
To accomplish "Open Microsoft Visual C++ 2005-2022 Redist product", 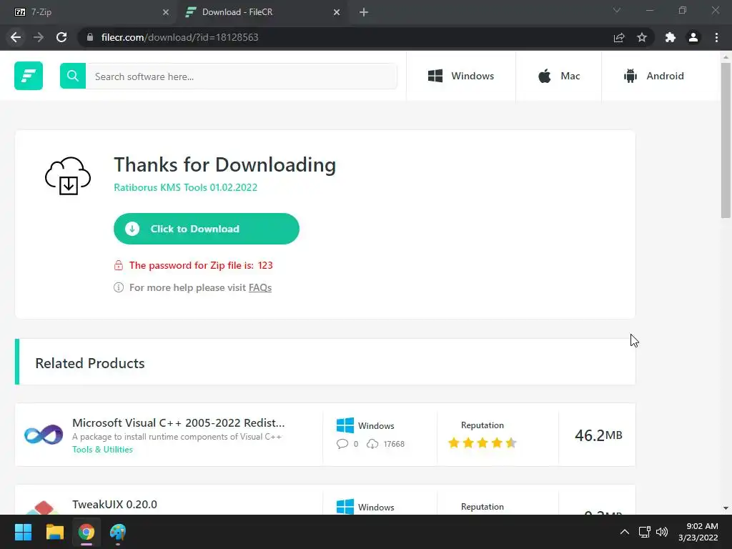I will pyautogui.click(x=178, y=422).
